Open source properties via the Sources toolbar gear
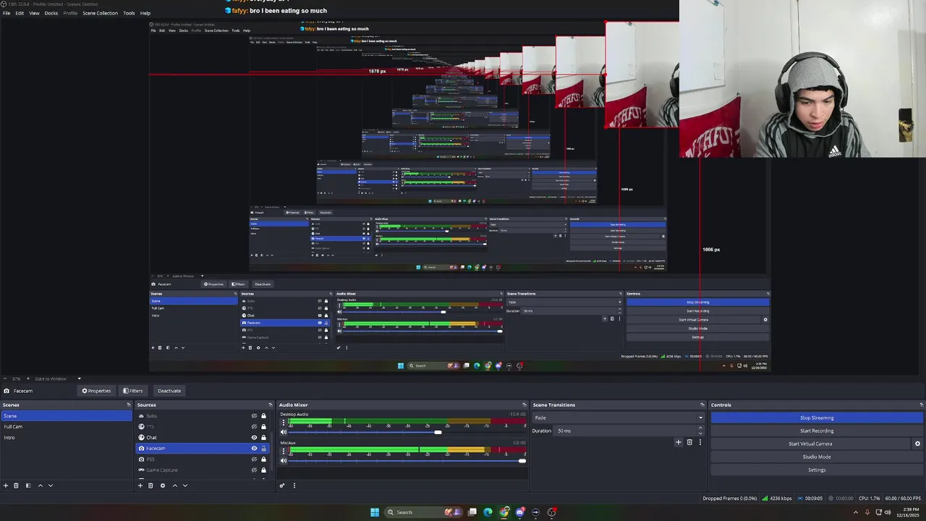 tap(163, 486)
